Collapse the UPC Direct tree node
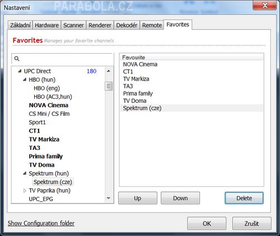The height and width of the screenshot is (236, 280). click(20, 71)
